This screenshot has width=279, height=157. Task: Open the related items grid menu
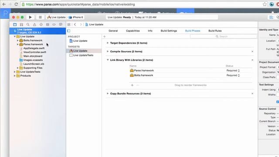[69, 24]
